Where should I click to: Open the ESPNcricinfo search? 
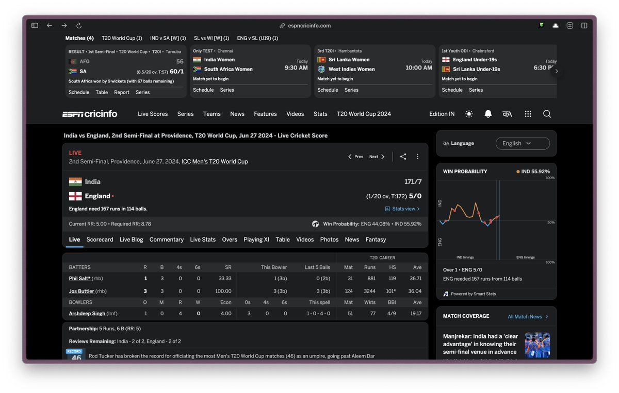(547, 114)
